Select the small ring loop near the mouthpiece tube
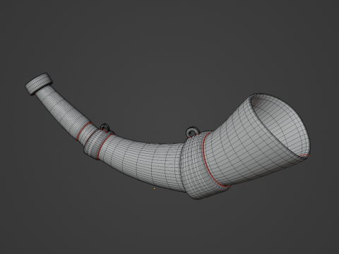 click(105, 127)
